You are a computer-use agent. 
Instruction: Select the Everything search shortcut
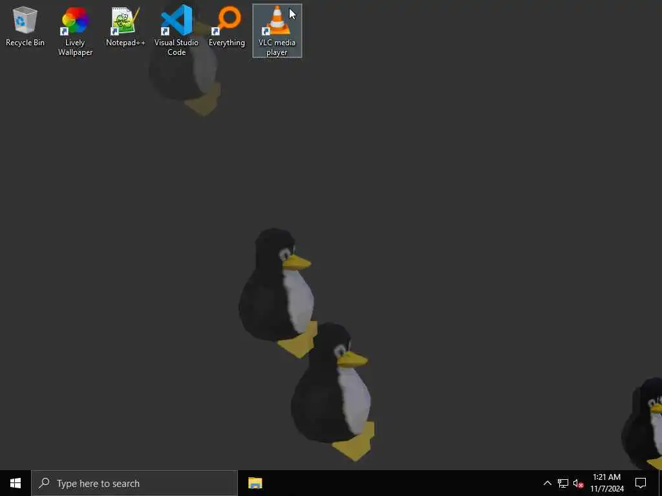(x=227, y=26)
